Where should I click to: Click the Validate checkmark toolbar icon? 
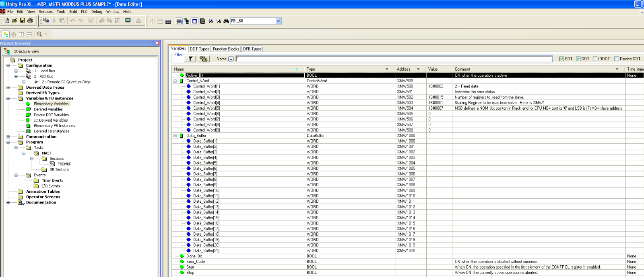91,20
